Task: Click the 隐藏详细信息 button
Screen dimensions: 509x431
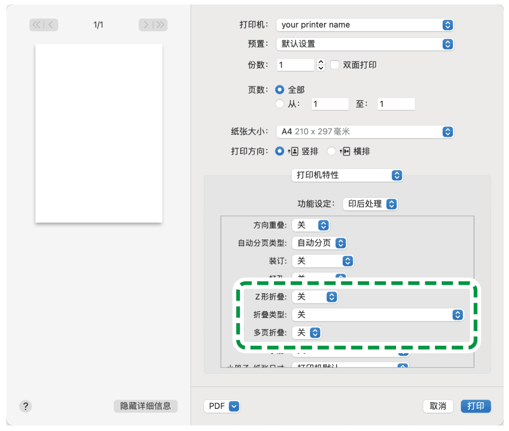Action: click(x=145, y=406)
